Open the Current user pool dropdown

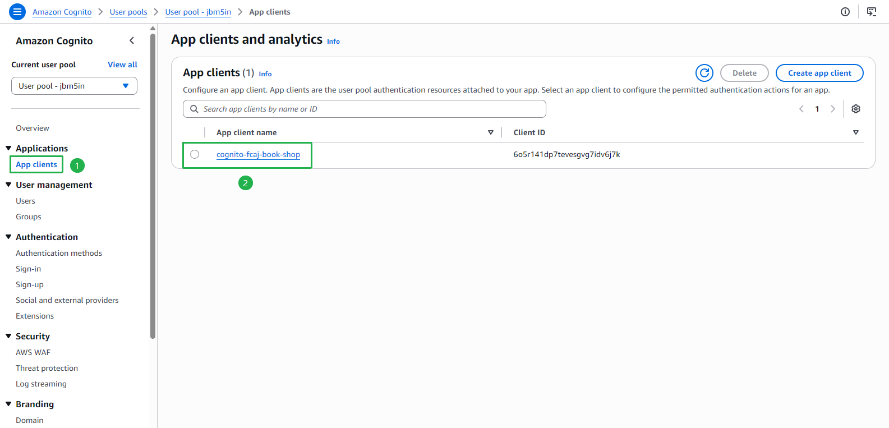tap(74, 86)
